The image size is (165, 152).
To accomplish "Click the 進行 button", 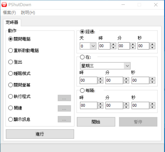I will pyautogui.click(x=40, y=134).
